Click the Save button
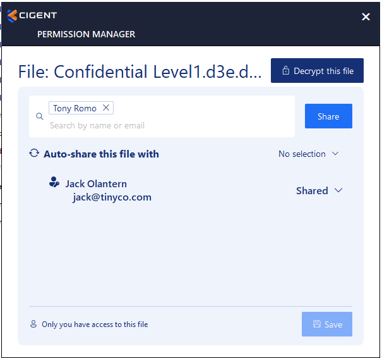Screen dimensions: 382x358 click(x=326, y=324)
